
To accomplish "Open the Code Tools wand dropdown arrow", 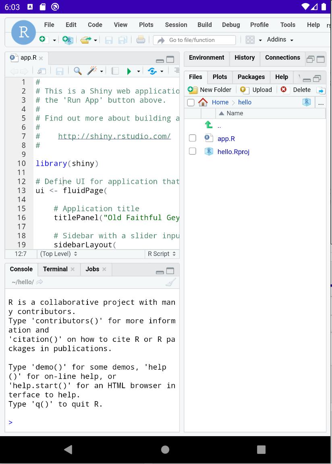I will 102,71.
